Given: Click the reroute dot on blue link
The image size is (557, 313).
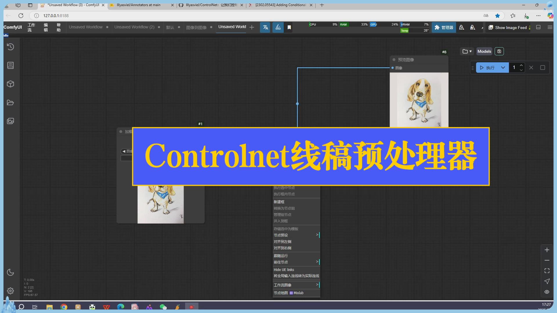Looking at the screenshot, I should tap(297, 103).
